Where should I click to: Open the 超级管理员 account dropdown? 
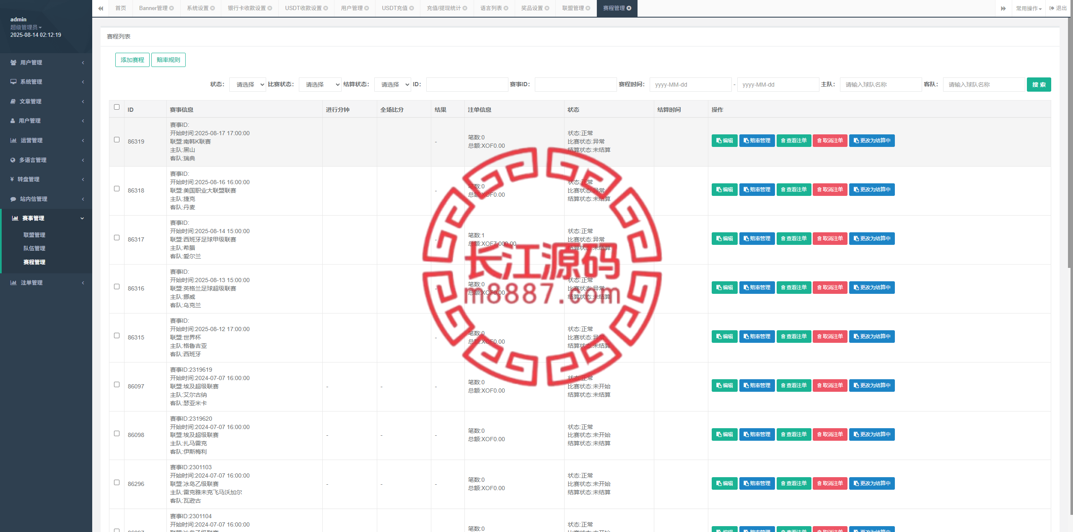[26, 27]
